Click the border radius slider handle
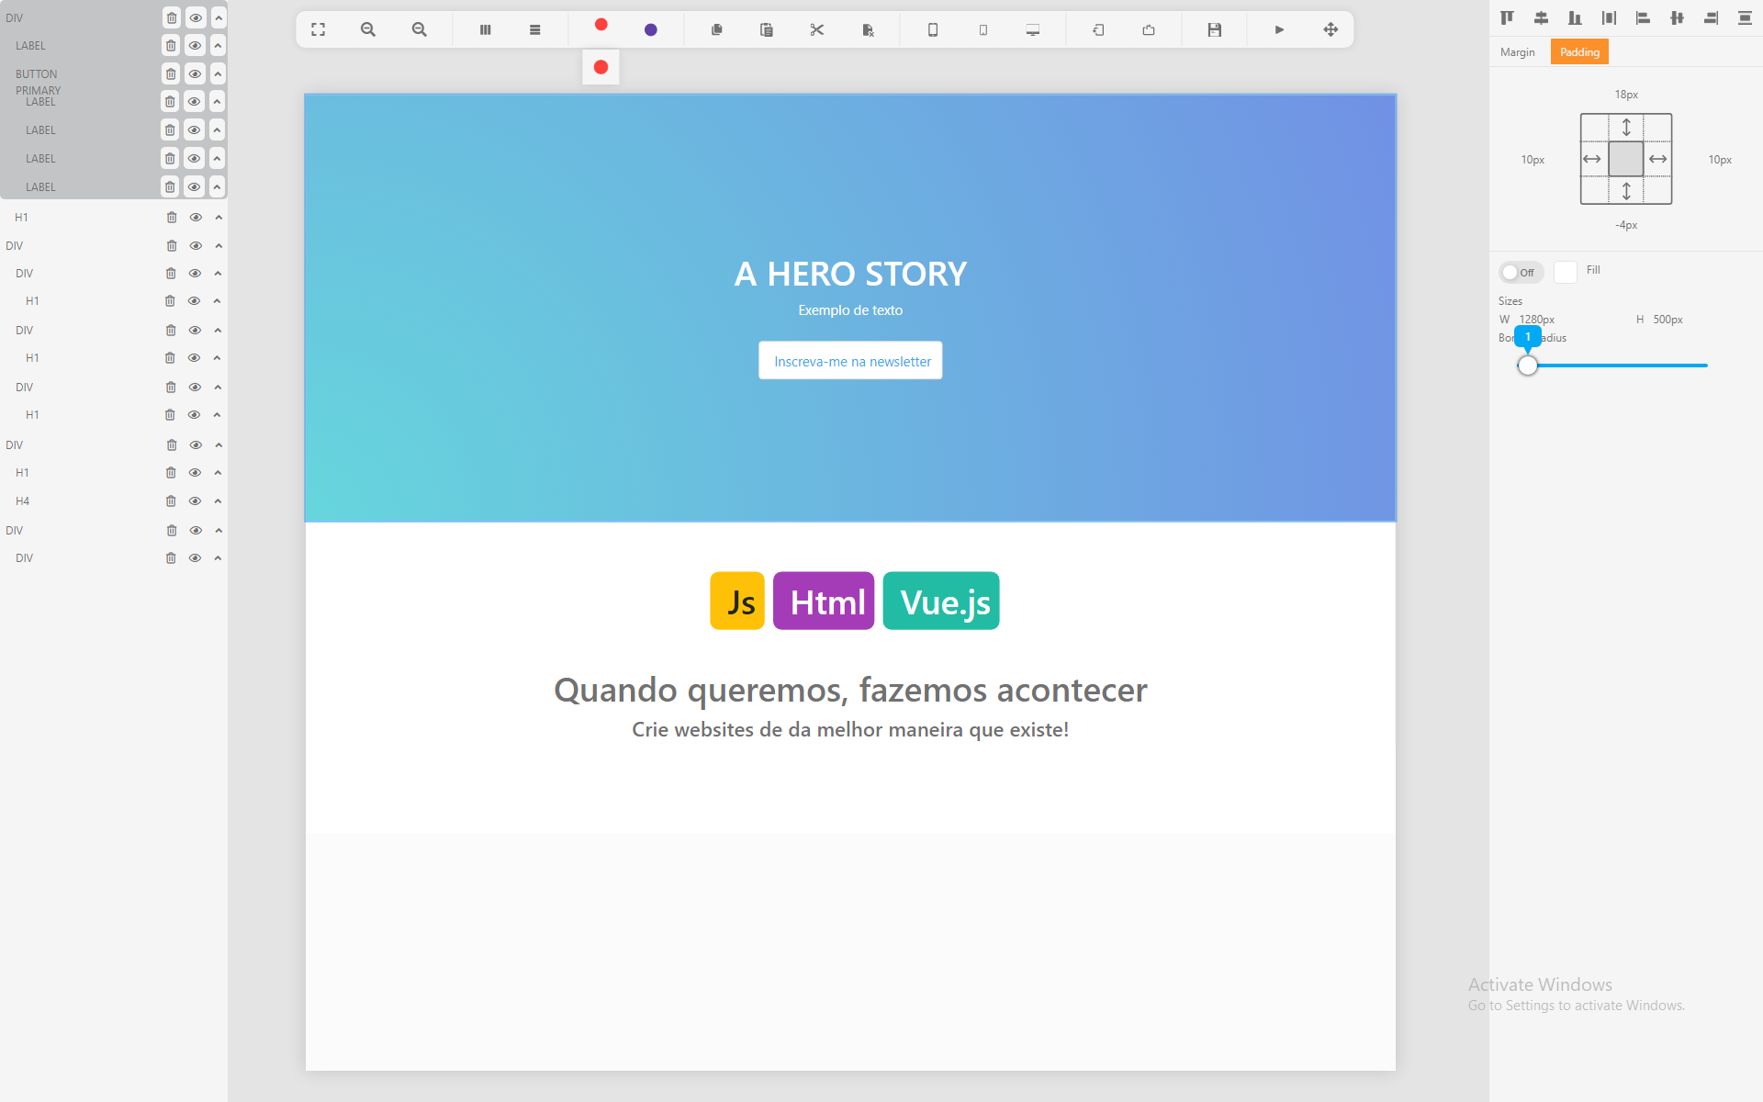Image resolution: width=1763 pixels, height=1102 pixels. [1527, 365]
